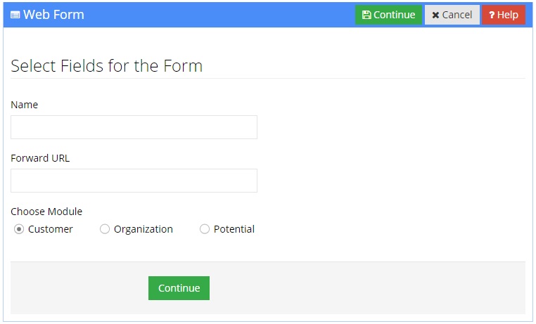Click the Web Form list icon in header

(x=15, y=15)
